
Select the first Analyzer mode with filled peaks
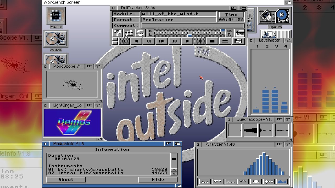coord(205,181)
